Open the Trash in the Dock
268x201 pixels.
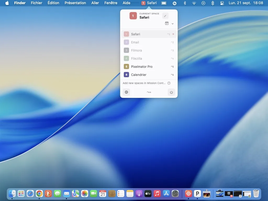click(x=256, y=193)
